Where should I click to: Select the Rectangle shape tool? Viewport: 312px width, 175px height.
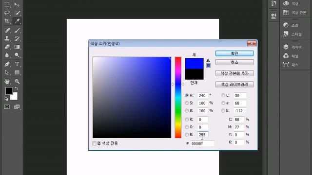(17, 72)
